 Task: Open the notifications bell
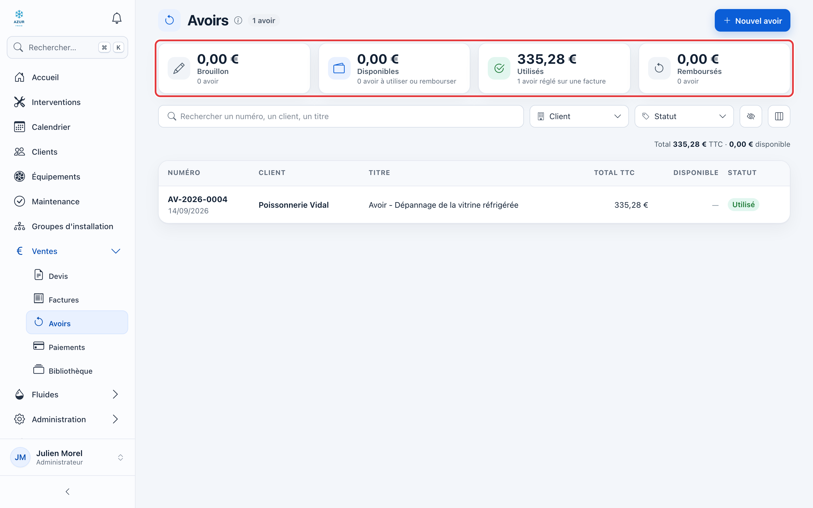117,18
